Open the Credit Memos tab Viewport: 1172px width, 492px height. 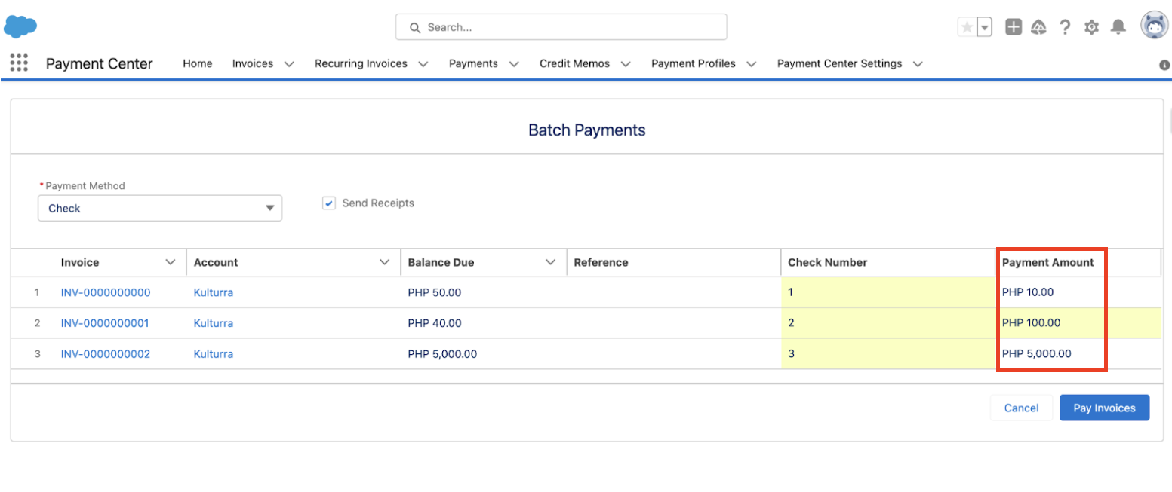tap(574, 64)
